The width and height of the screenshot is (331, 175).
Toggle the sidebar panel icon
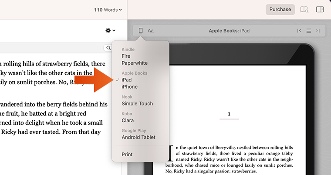pyautogui.click(x=320, y=10)
